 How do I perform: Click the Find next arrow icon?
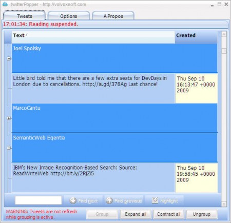73,200
